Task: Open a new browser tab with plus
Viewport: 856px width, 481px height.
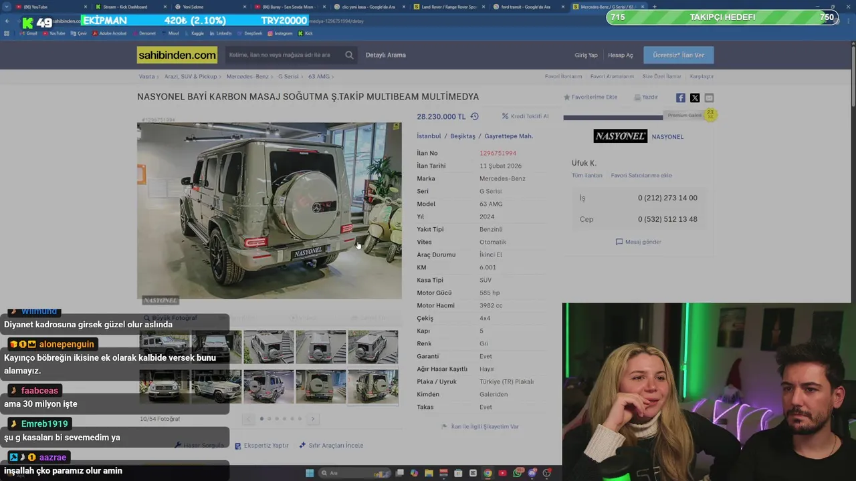Action: coord(654,7)
